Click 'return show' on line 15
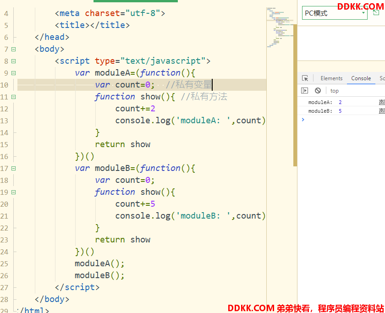The height and width of the screenshot is (313, 385). 122,144
